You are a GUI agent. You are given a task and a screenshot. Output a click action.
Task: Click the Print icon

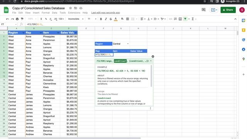pyautogui.click(x=17, y=19)
